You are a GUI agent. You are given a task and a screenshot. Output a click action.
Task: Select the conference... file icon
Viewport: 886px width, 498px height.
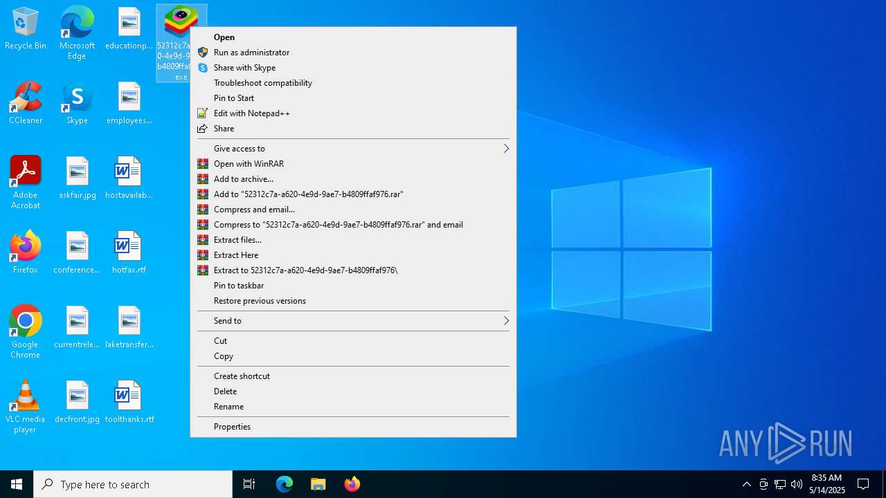pyautogui.click(x=77, y=253)
